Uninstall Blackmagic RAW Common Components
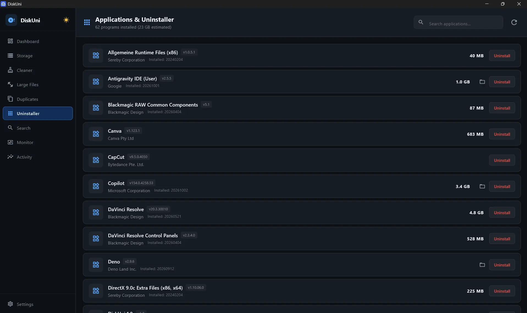 [502, 108]
